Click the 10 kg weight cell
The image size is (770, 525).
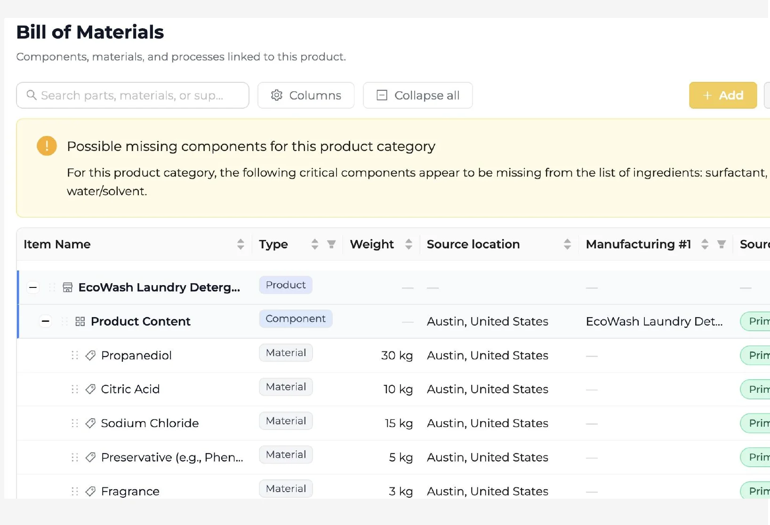(x=398, y=389)
